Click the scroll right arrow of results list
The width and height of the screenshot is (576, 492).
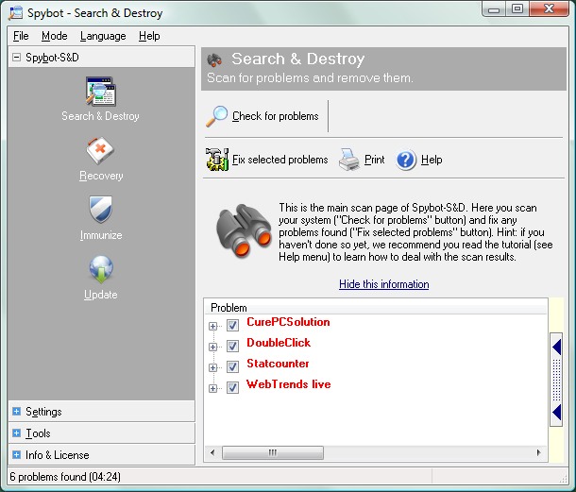click(x=538, y=452)
